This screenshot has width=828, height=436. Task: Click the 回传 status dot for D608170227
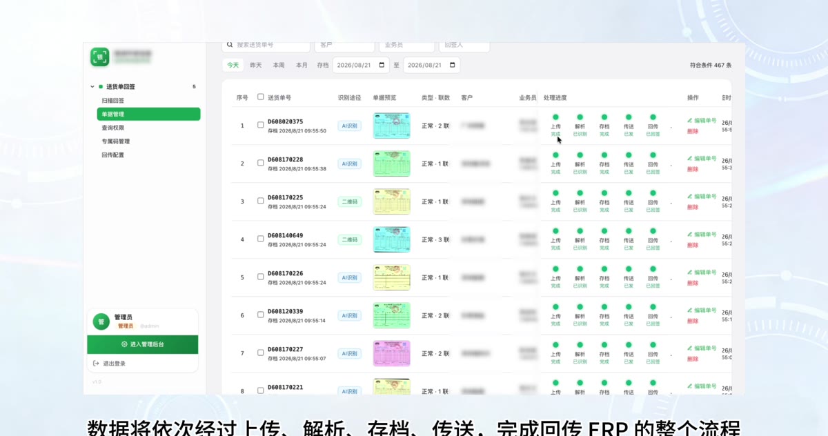pos(653,345)
